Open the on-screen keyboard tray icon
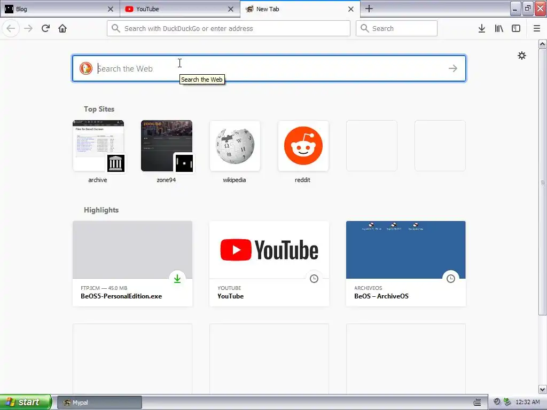This screenshot has height=410, width=547. 477,402
